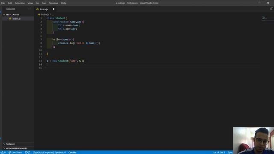Click the this.name=name; line
Screen dimensions: 274x154
(69, 25)
